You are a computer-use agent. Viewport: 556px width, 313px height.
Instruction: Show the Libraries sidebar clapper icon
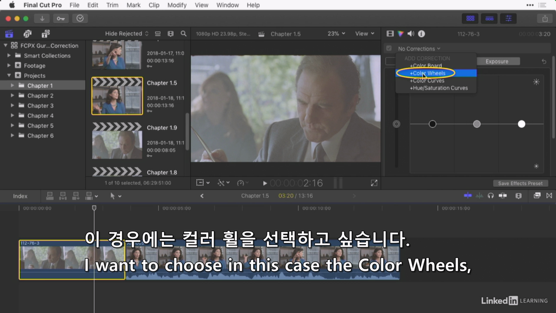(9, 33)
